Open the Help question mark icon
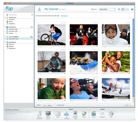The width and height of the screenshot is (138, 122). pyautogui.click(x=132, y=9)
